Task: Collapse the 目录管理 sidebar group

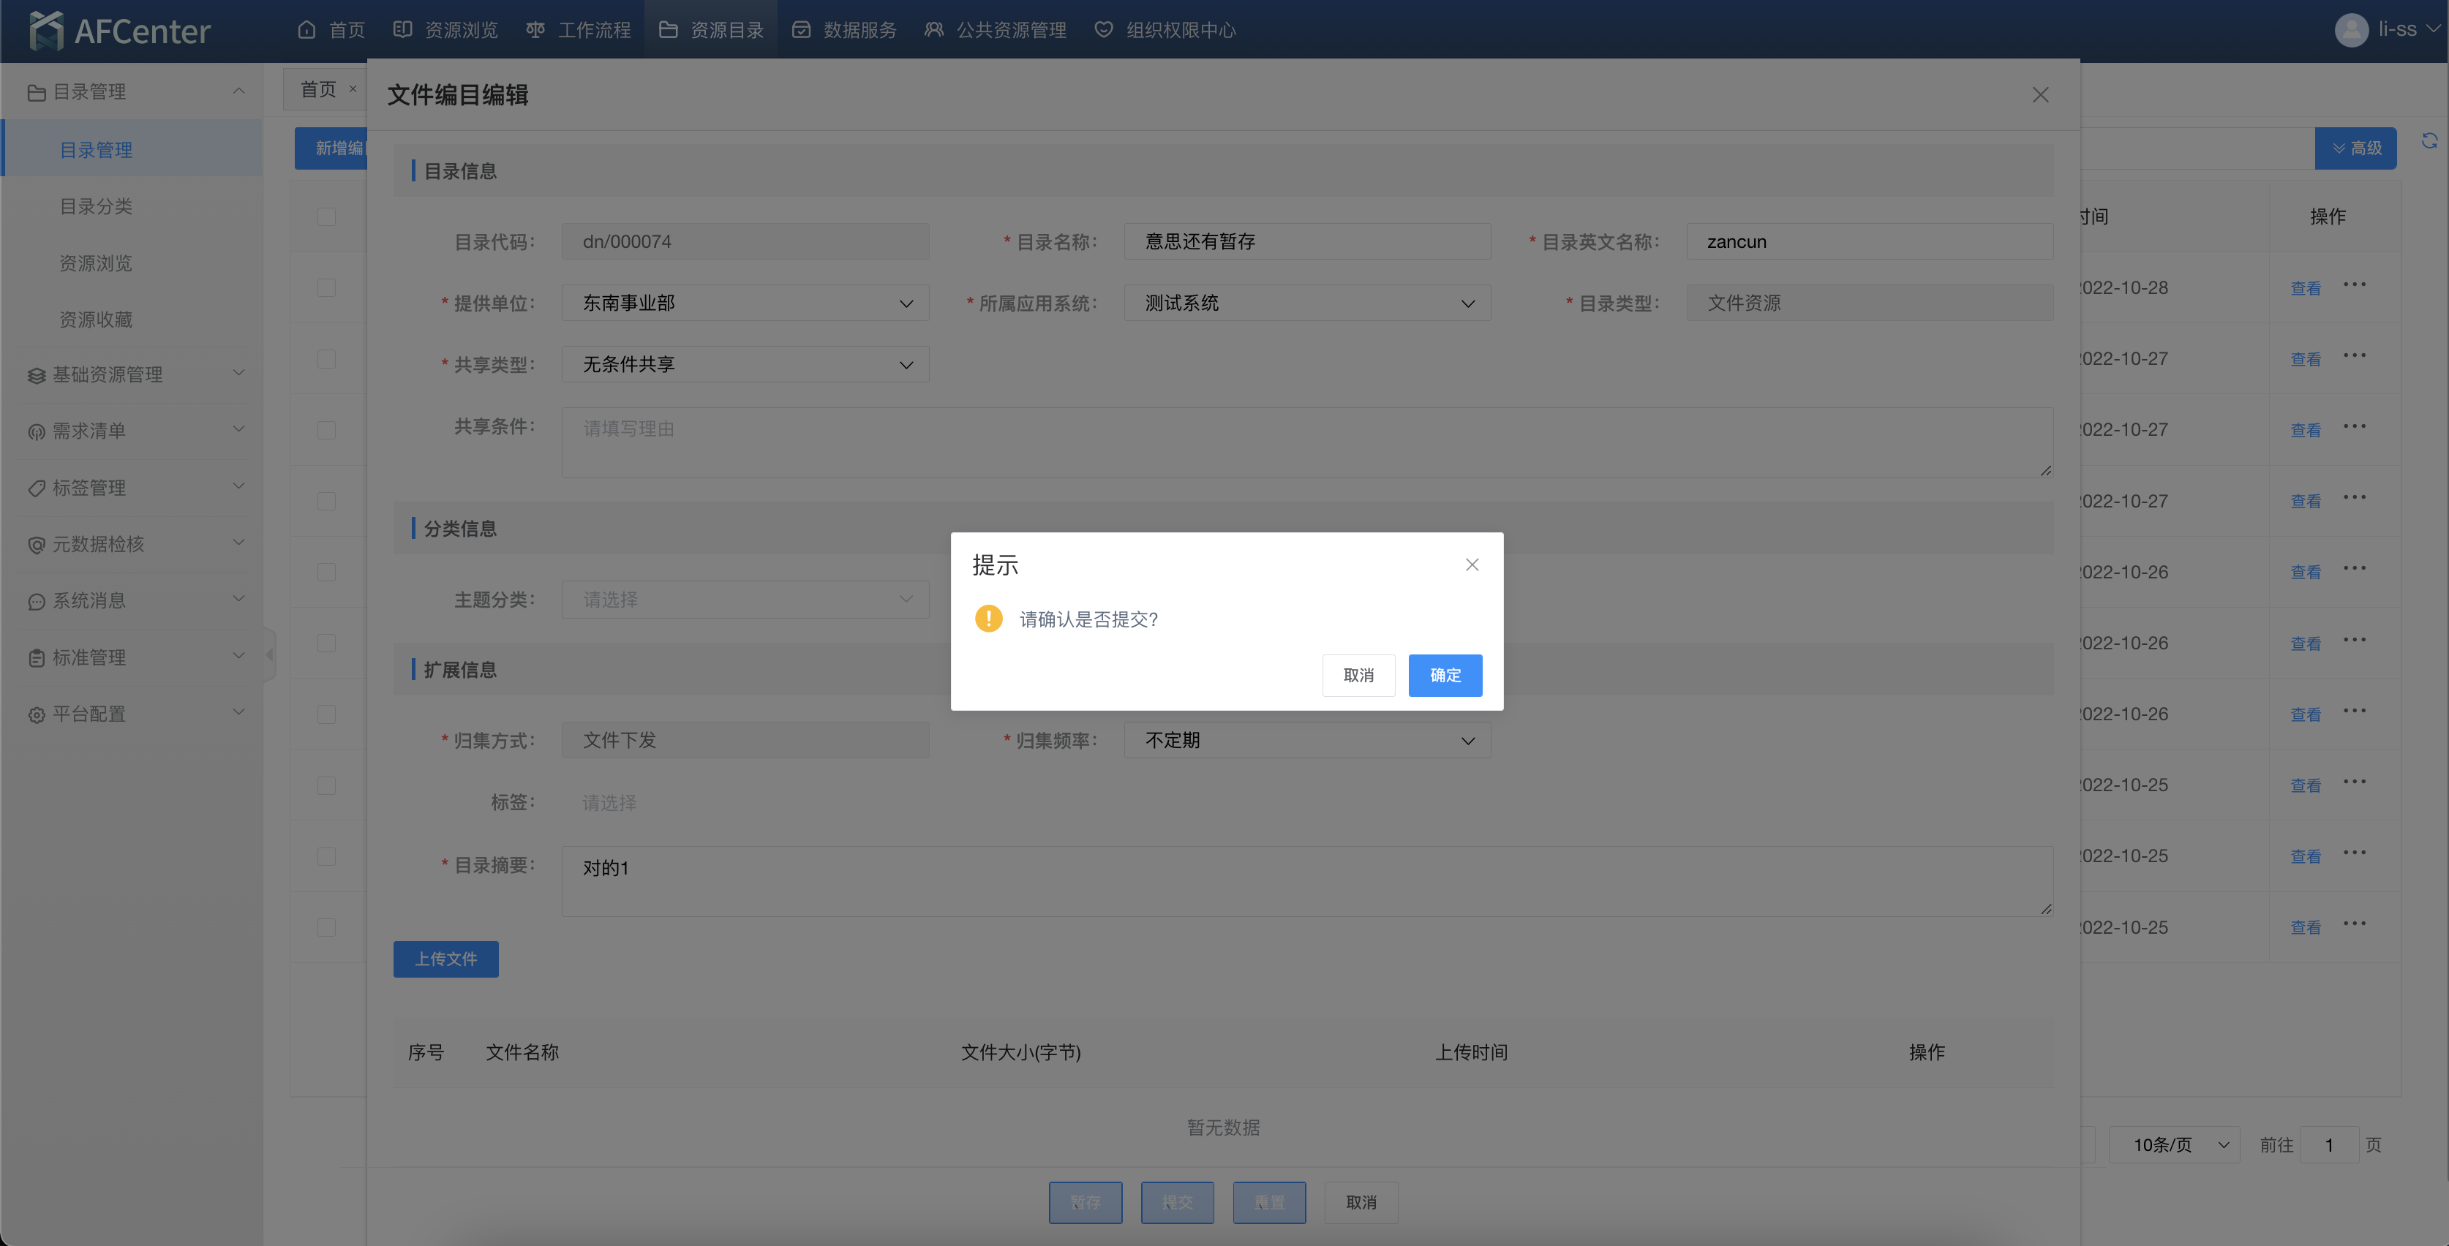Action: tap(131, 91)
